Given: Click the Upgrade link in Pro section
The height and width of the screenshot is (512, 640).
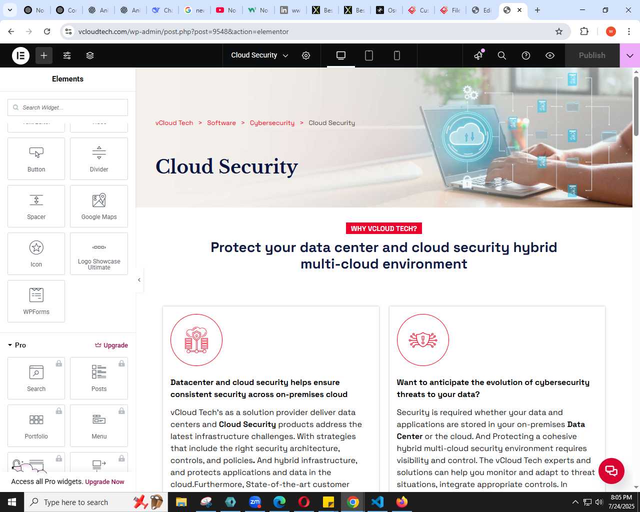Looking at the screenshot, I should click(111, 345).
